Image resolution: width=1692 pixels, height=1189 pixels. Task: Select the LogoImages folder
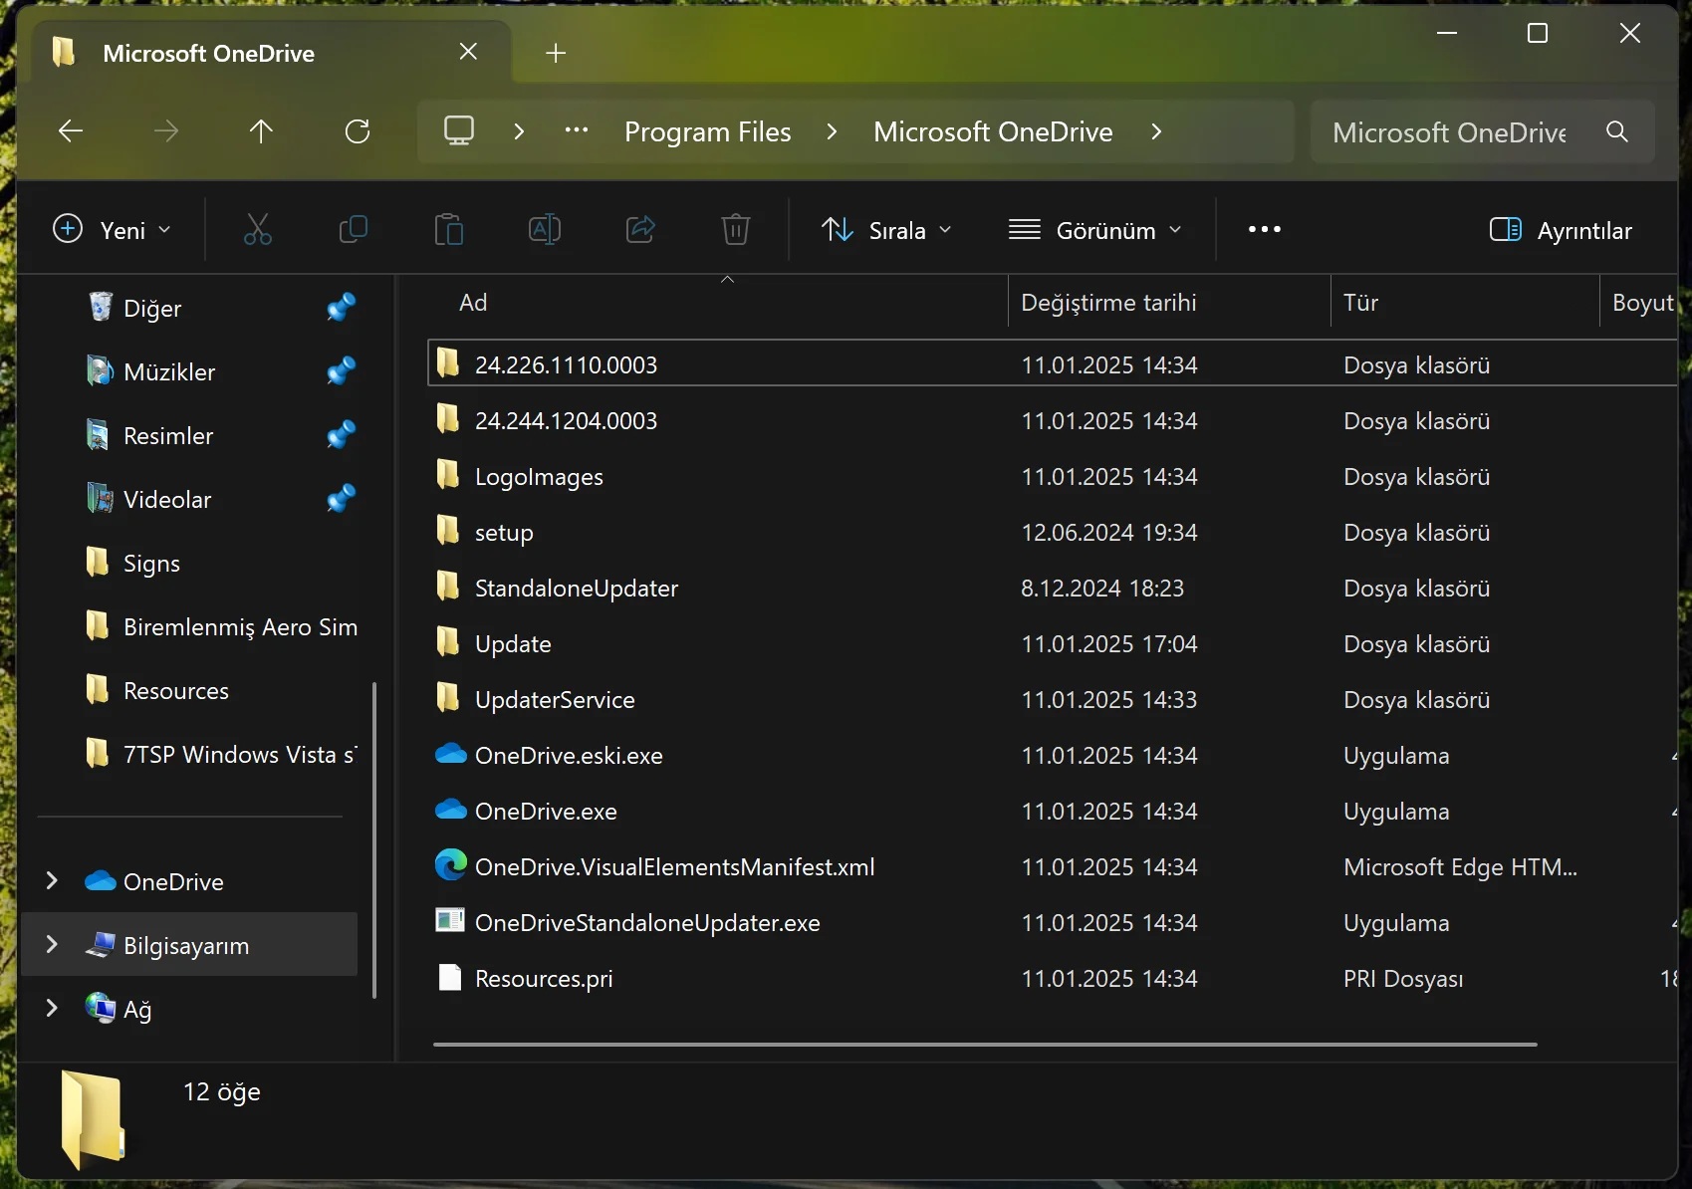[x=1053, y=476]
